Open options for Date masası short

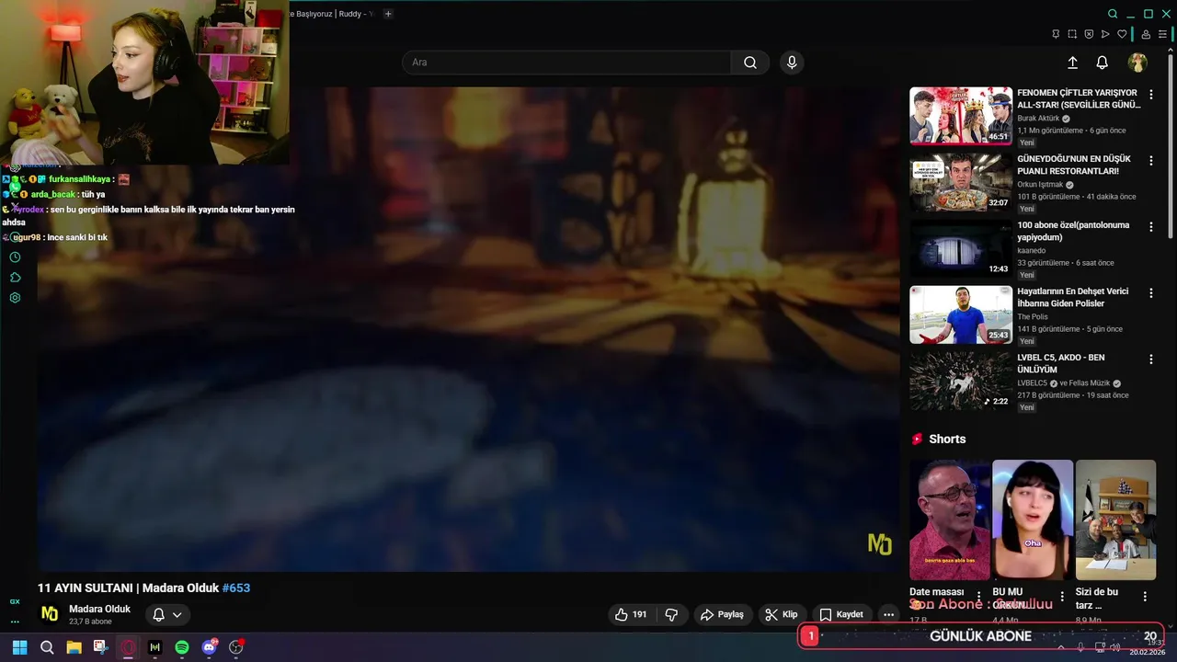click(979, 597)
